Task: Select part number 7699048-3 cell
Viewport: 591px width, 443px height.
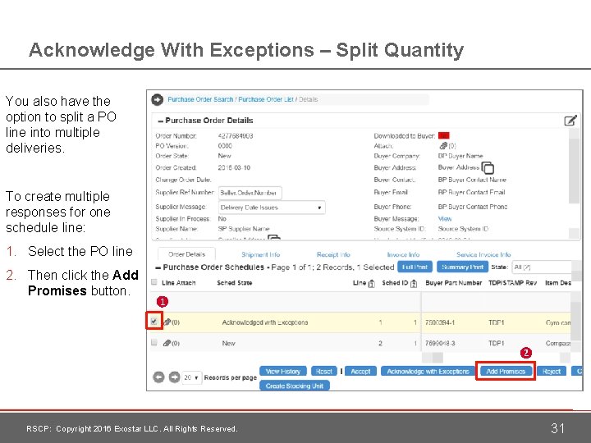Action: pyautogui.click(x=440, y=343)
